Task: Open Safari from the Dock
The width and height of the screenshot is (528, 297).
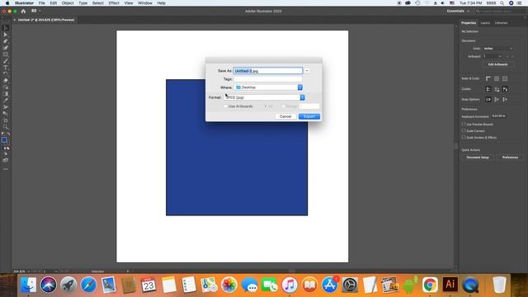Action: (x=88, y=285)
